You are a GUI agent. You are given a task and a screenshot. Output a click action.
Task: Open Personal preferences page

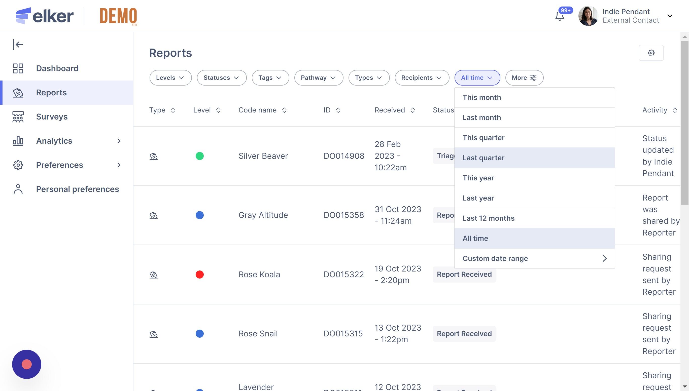tap(77, 189)
